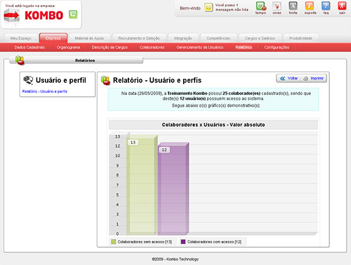Select the Empresa tab
Image resolution: width=351 pixels, height=265 pixels.
click(53, 38)
